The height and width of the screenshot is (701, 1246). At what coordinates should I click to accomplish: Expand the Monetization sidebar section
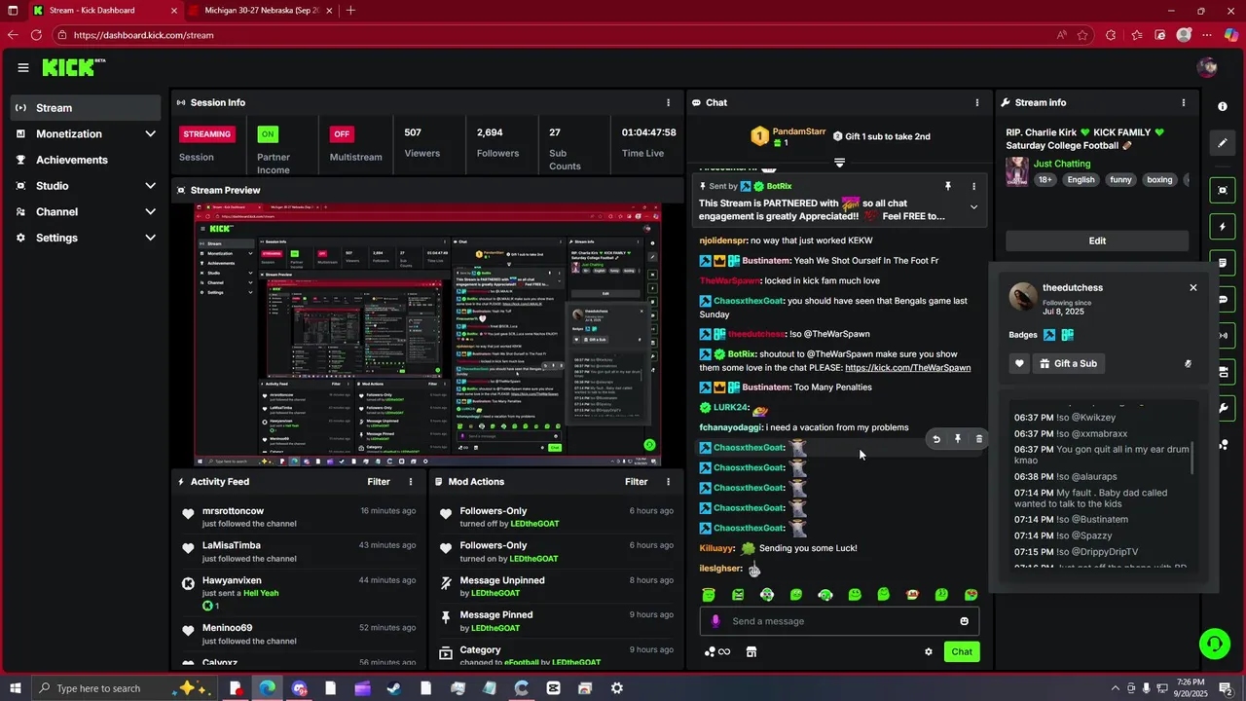pyautogui.click(x=150, y=133)
